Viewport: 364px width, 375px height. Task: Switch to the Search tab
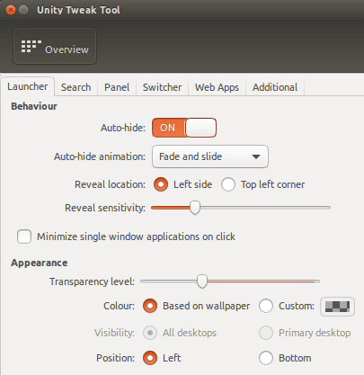pos(76,87)
